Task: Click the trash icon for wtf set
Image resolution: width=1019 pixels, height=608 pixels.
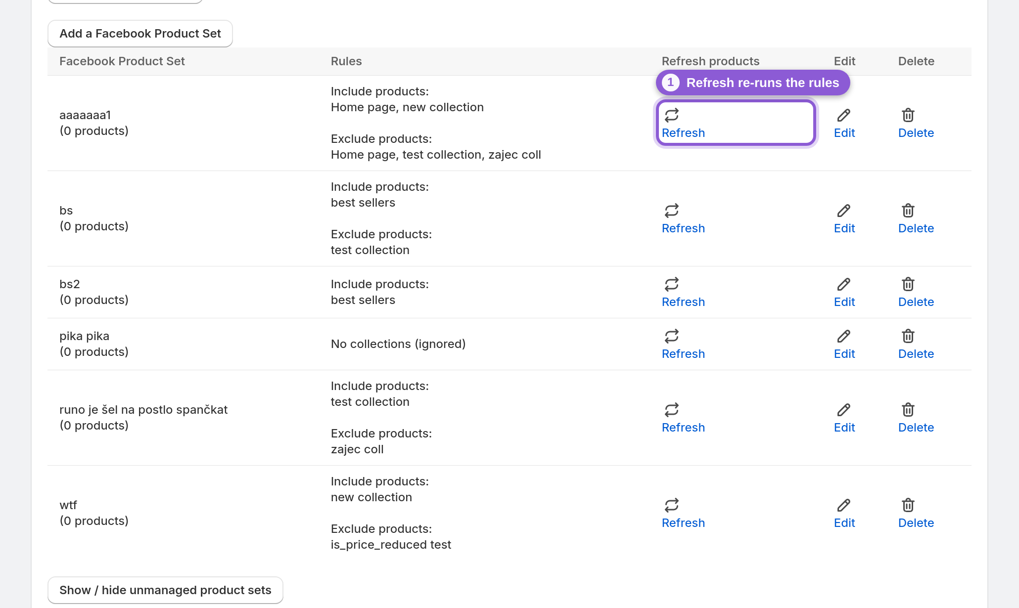Action: 908,505
